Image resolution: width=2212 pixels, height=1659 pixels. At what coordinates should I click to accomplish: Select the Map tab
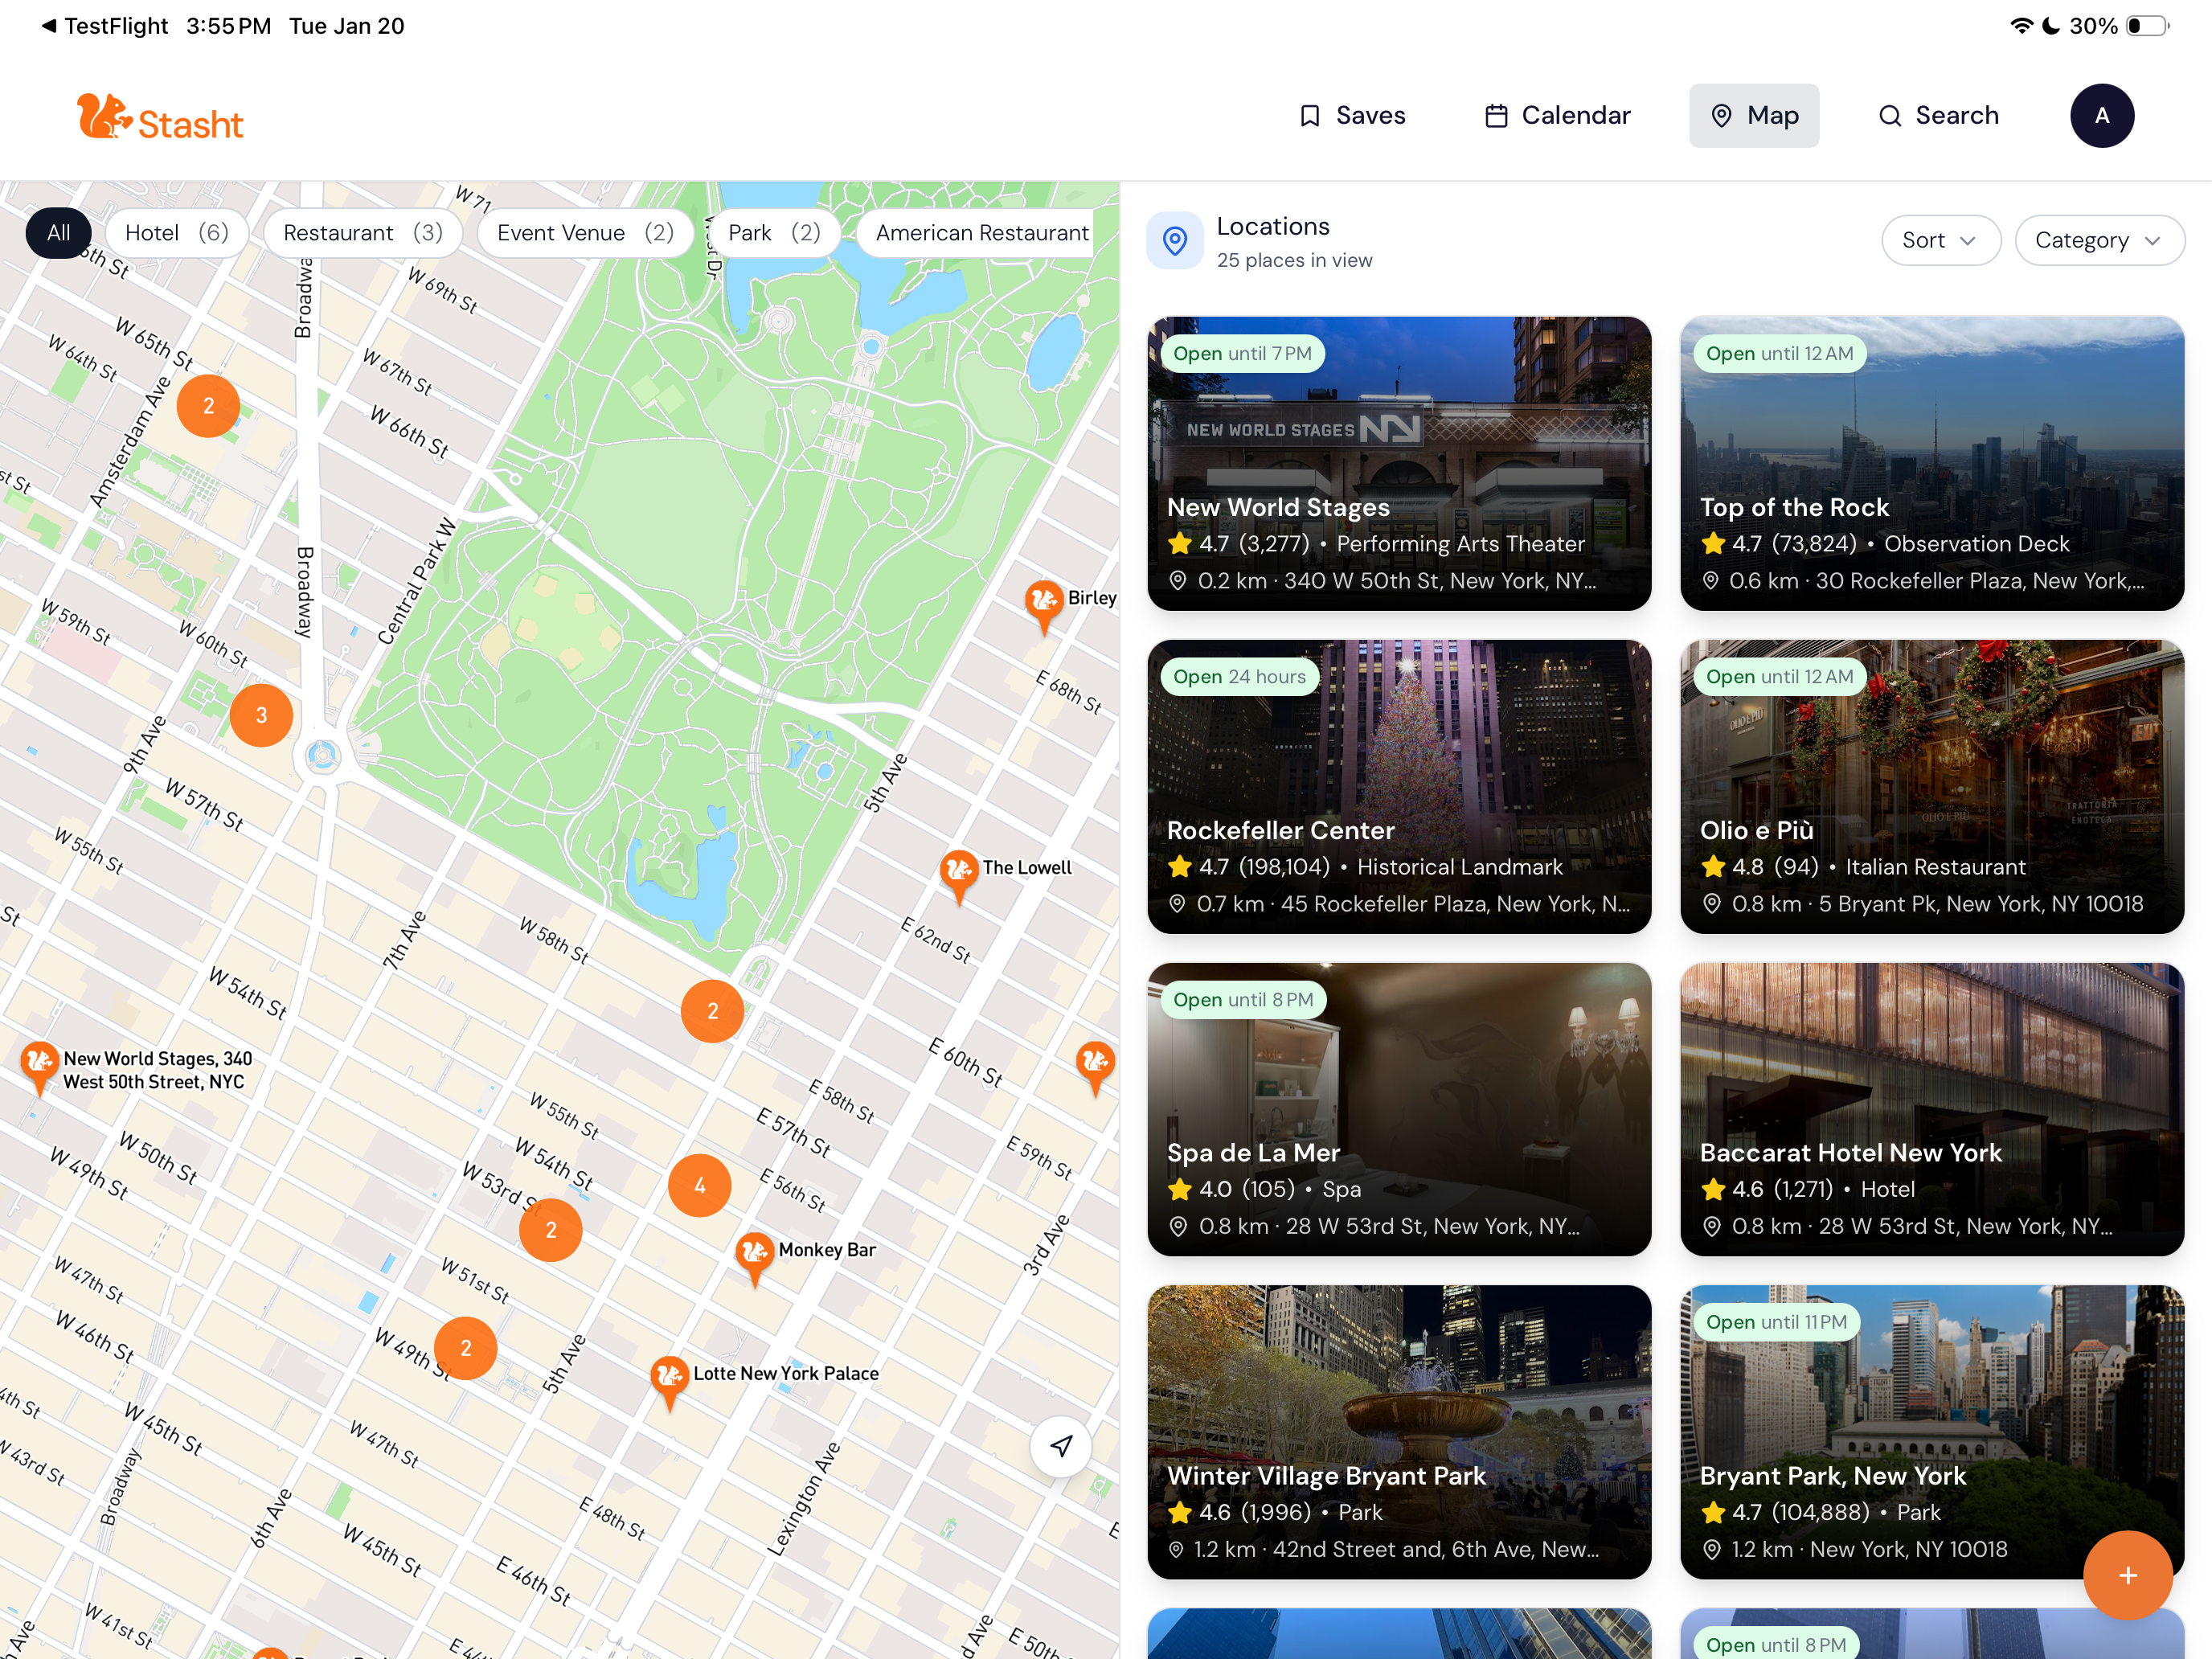pyautogui.click(x=1754, y=116)
